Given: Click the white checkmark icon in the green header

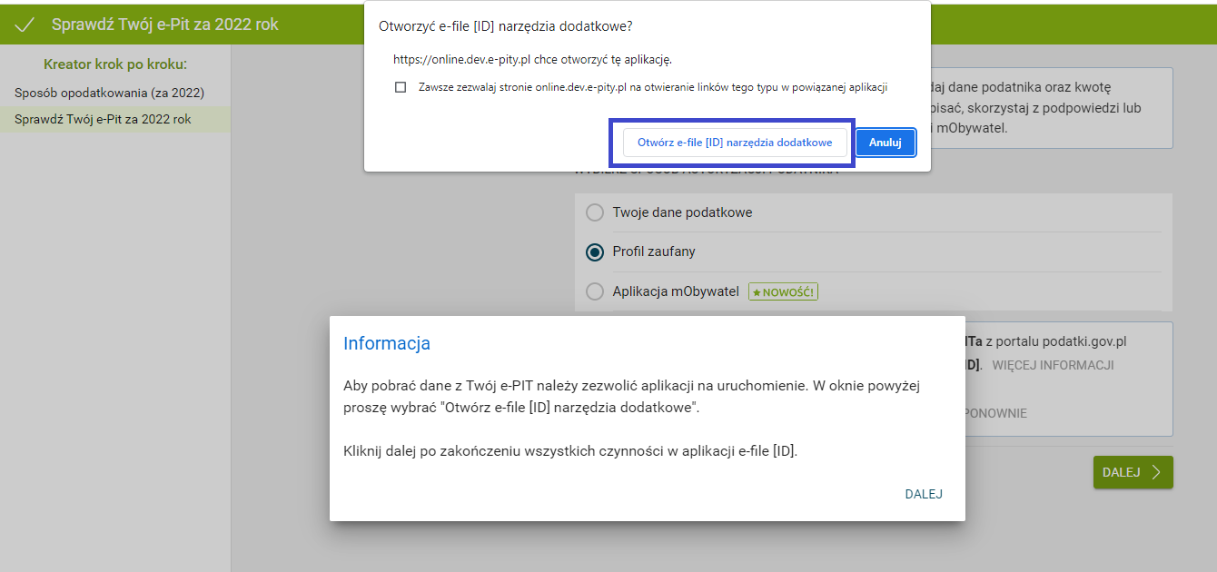Looking at the screenshot, I should click(x=25, y=25).
